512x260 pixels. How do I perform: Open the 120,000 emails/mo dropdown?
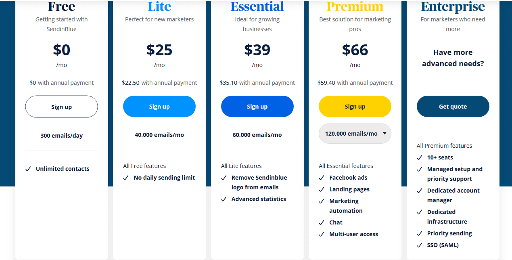pyautogui.click(x=355, y=134)
